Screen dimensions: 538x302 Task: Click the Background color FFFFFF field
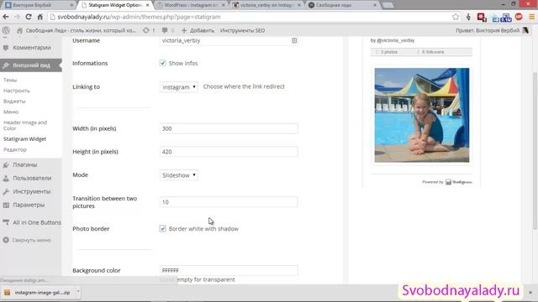point(229,270)
